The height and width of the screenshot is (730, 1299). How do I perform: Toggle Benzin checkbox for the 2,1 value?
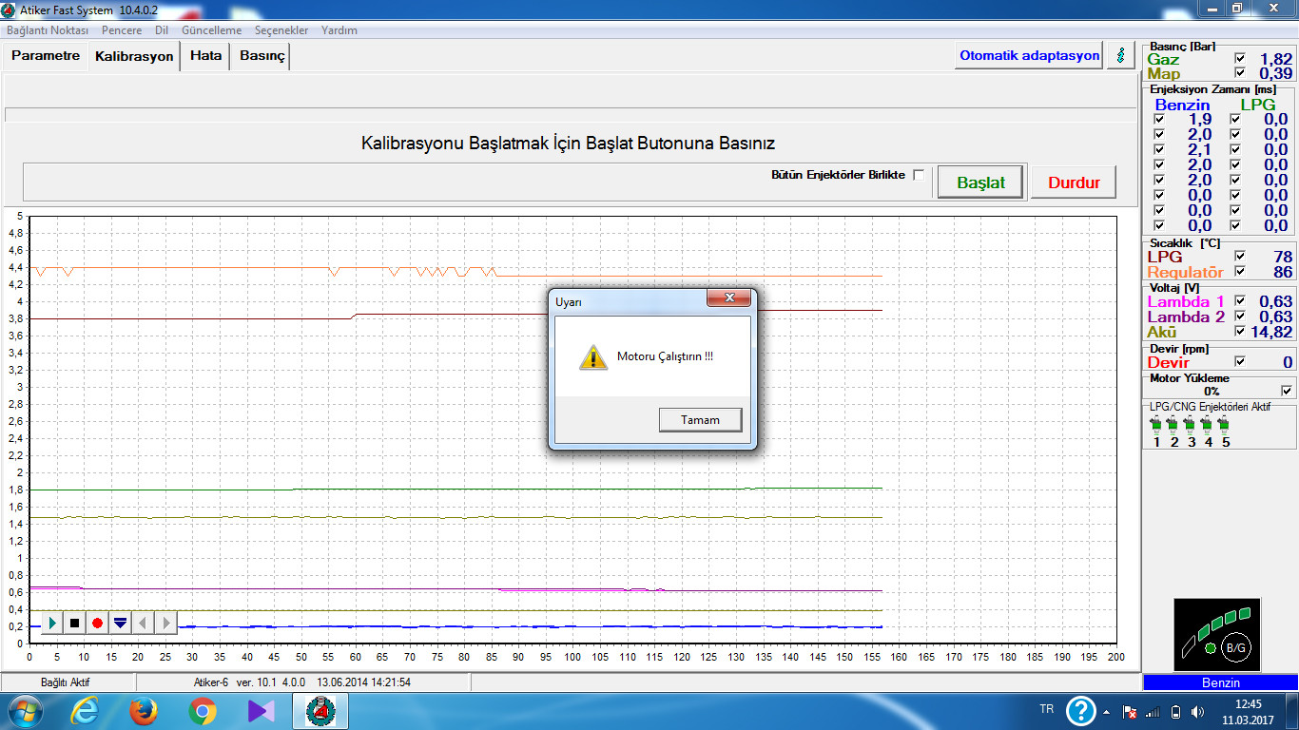[1158, 150]
